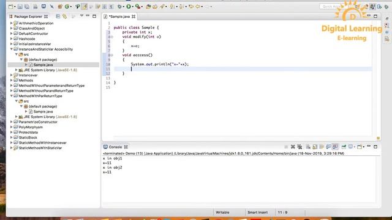Expand the ArithmethicOperation project
The width and height of the screenshot is (392, 220).
pyautogui.click(x=11, y=23)
